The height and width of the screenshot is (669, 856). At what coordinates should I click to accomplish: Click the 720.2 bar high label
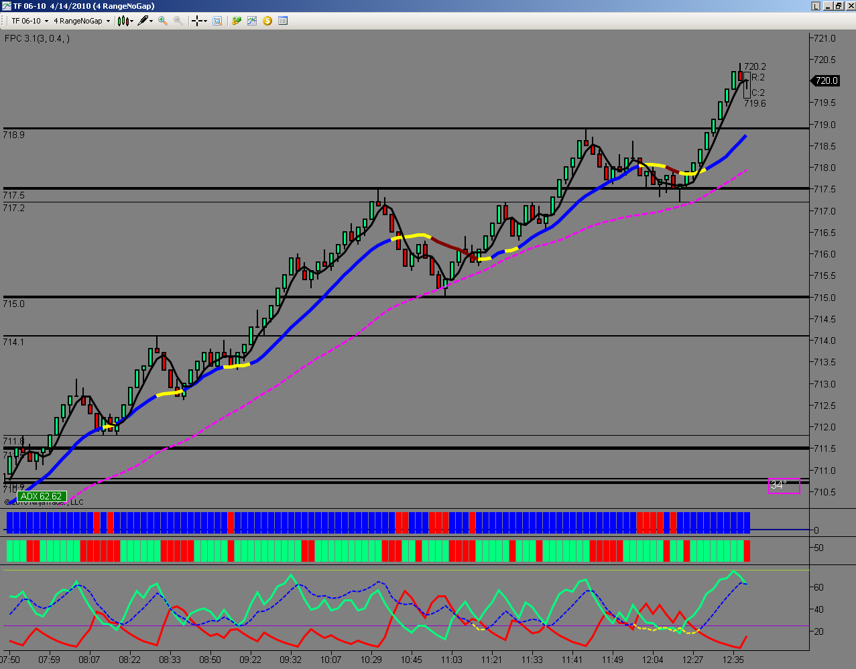755,66
